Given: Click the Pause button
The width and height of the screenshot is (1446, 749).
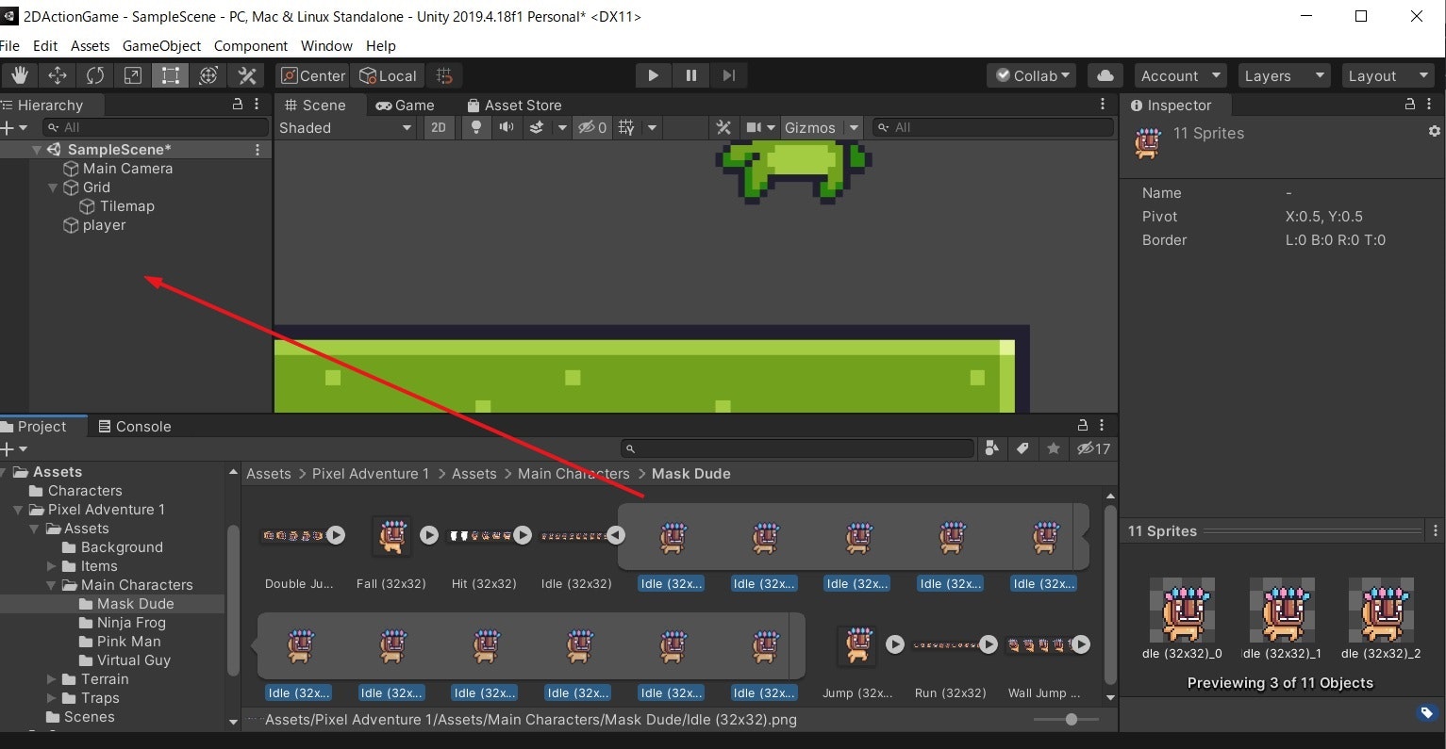Looking at the screenshot, I should (x=691, y=75).
